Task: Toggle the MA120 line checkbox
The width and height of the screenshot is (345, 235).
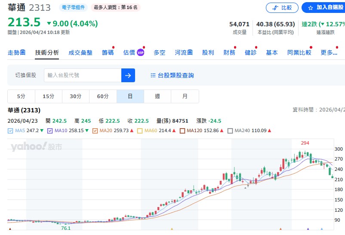Action: (x=182, y=131)
